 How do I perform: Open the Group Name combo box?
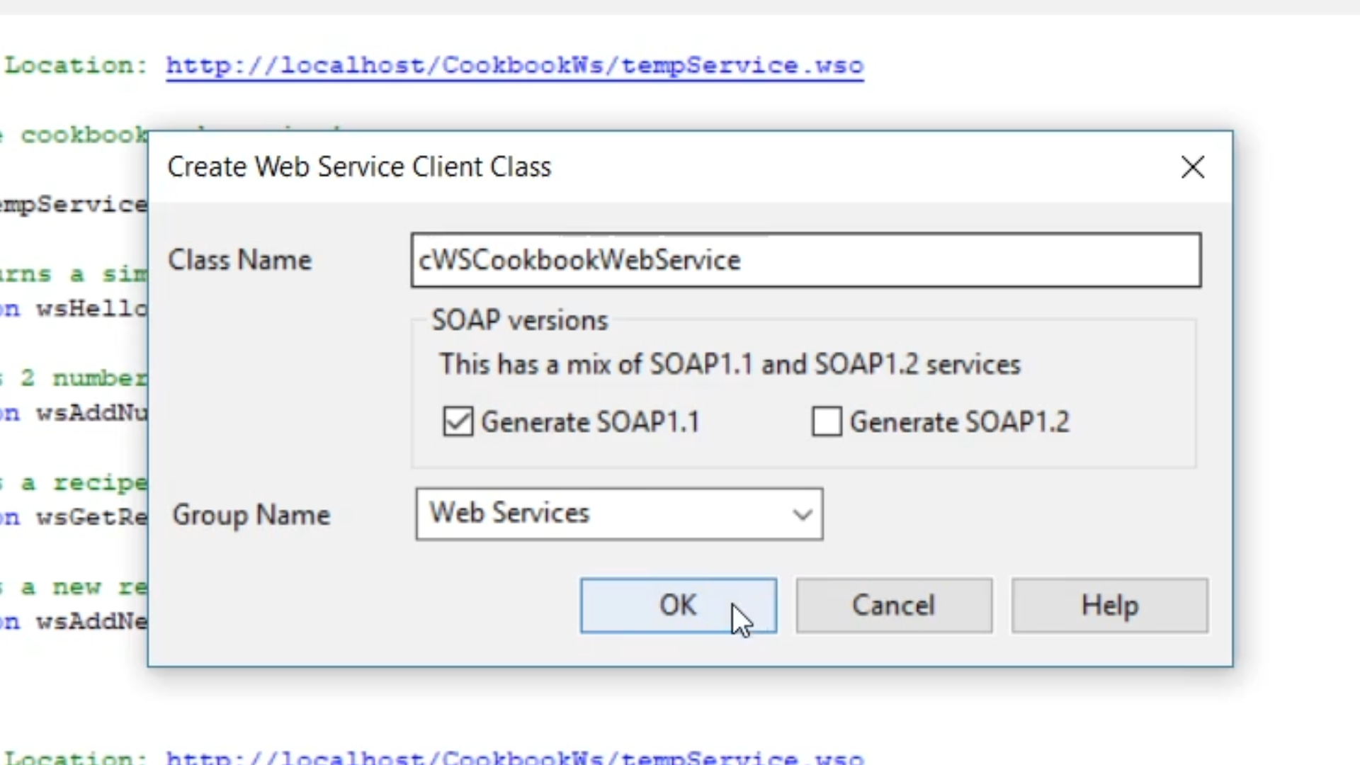[618, 514]
